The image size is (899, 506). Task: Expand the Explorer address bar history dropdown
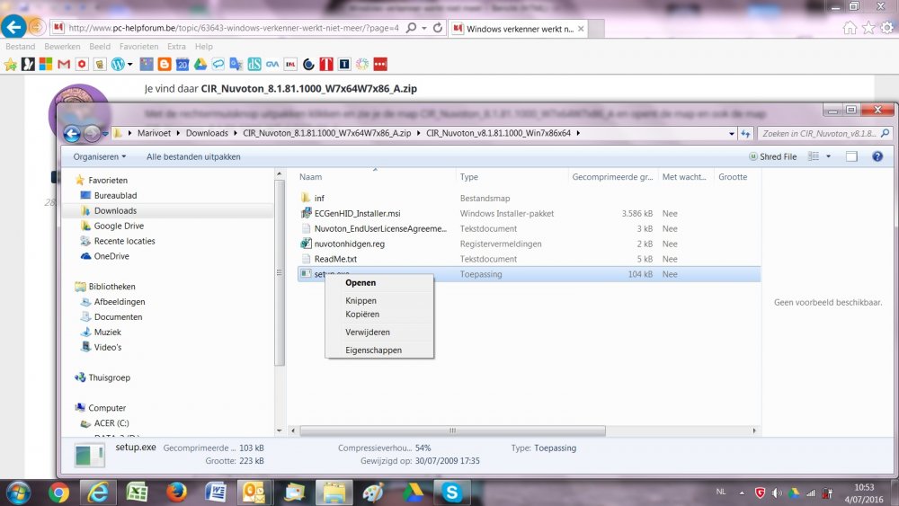[732, 134]
